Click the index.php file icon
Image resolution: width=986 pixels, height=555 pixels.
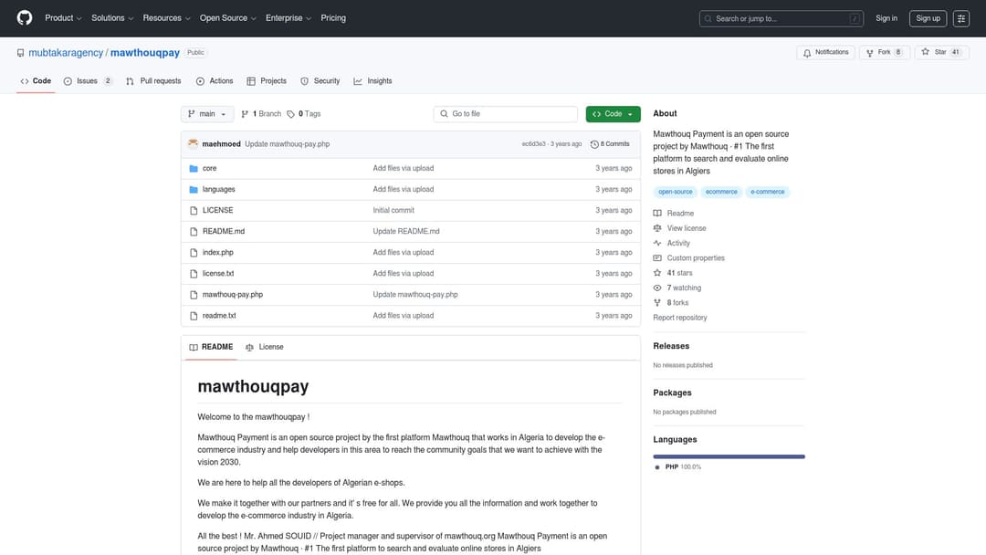pyautogui.click(x=194, y=253)
